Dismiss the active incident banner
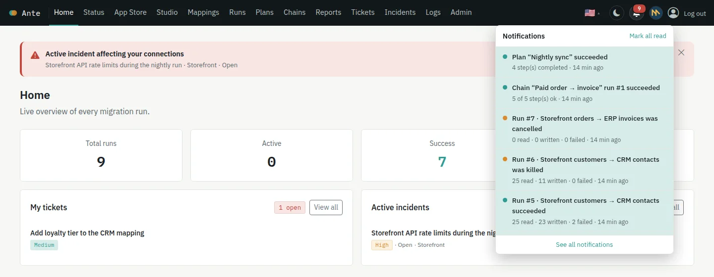The height and width of the screenshot is (277, 714). pyautogui.click(x=681, y=52)
